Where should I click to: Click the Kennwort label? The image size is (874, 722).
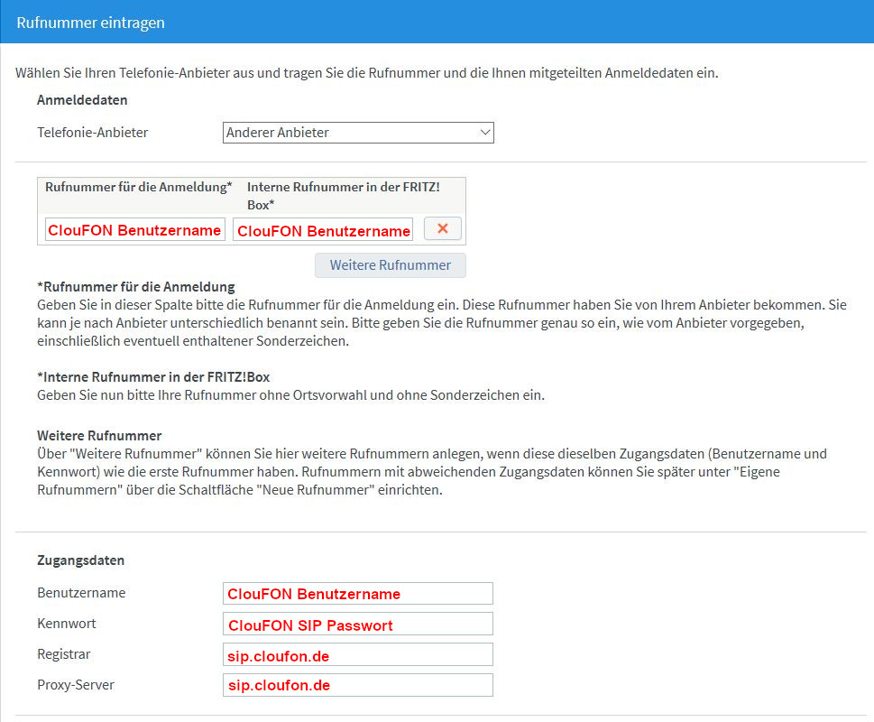(67, 624)
